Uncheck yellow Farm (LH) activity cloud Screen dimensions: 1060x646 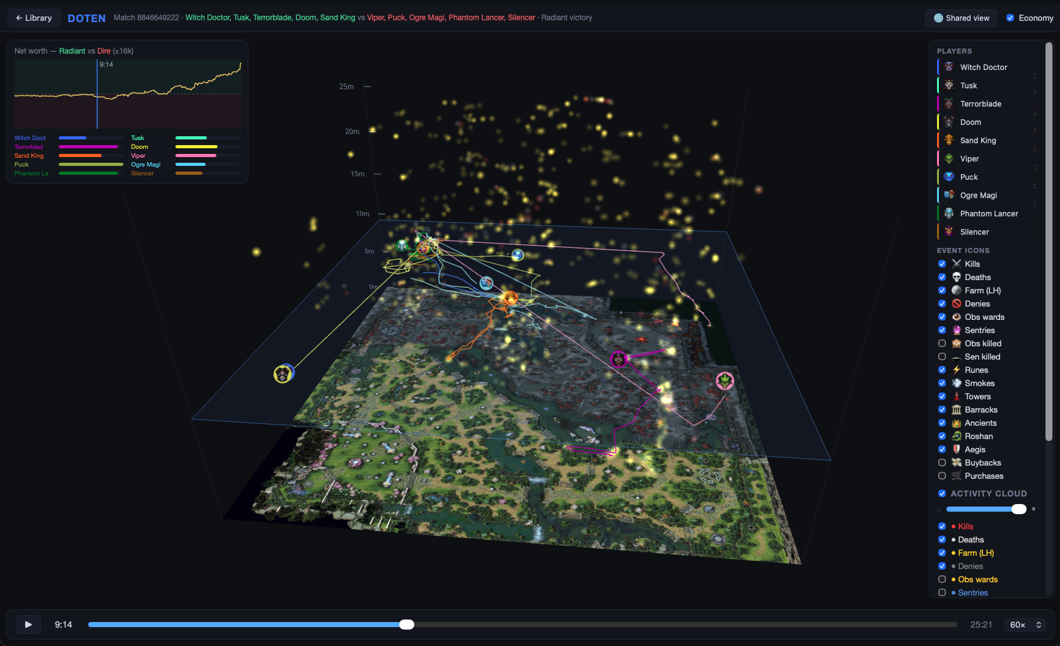pos(942,553)
